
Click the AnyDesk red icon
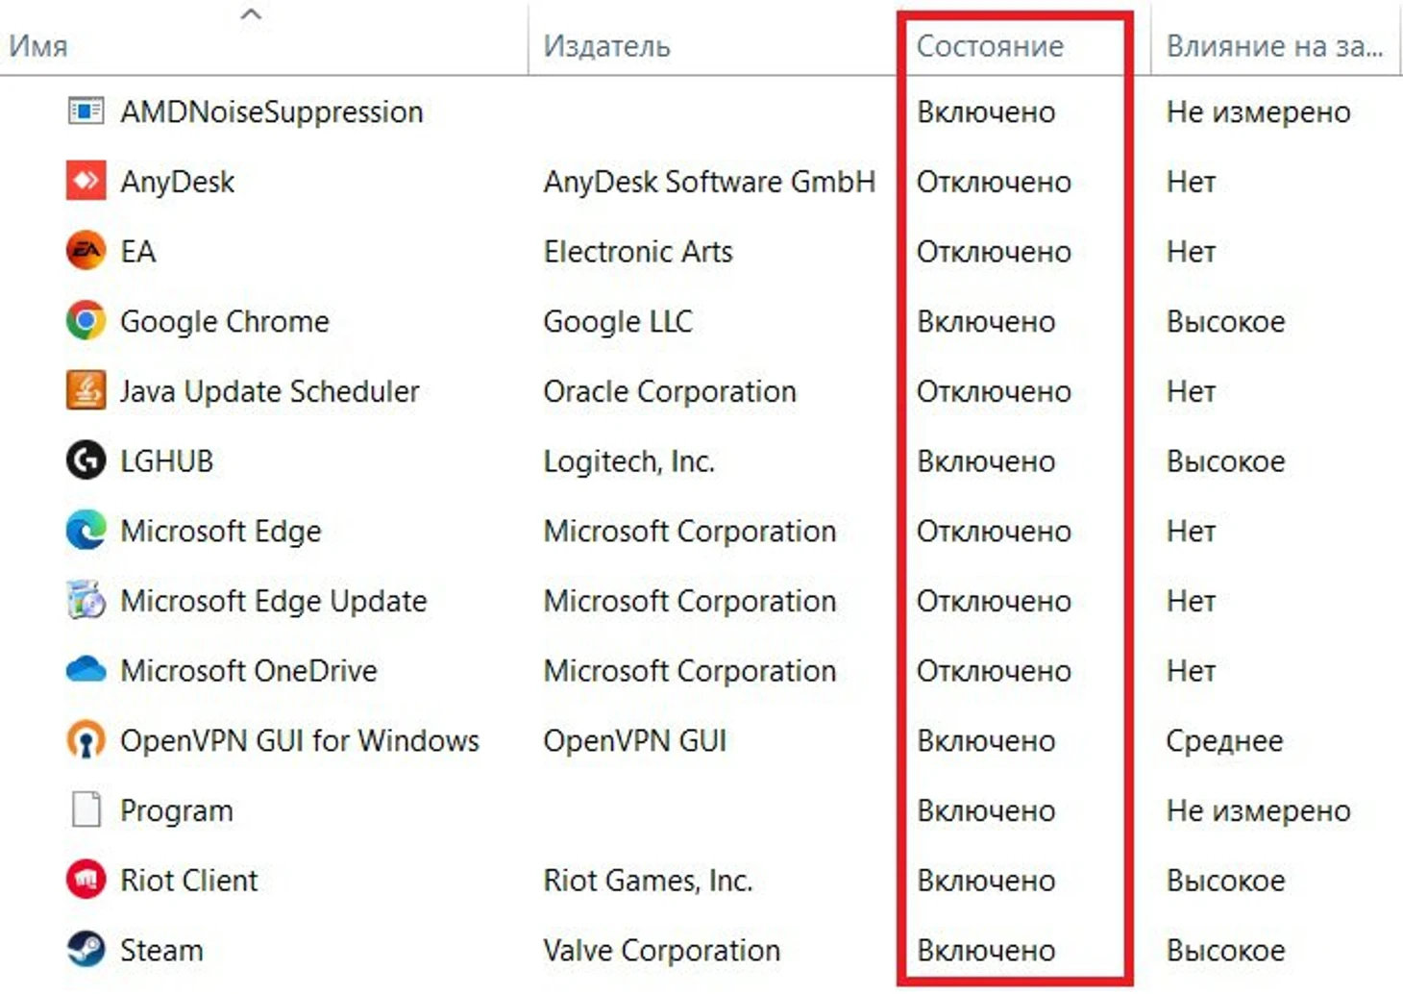click(x=86, y=181)
